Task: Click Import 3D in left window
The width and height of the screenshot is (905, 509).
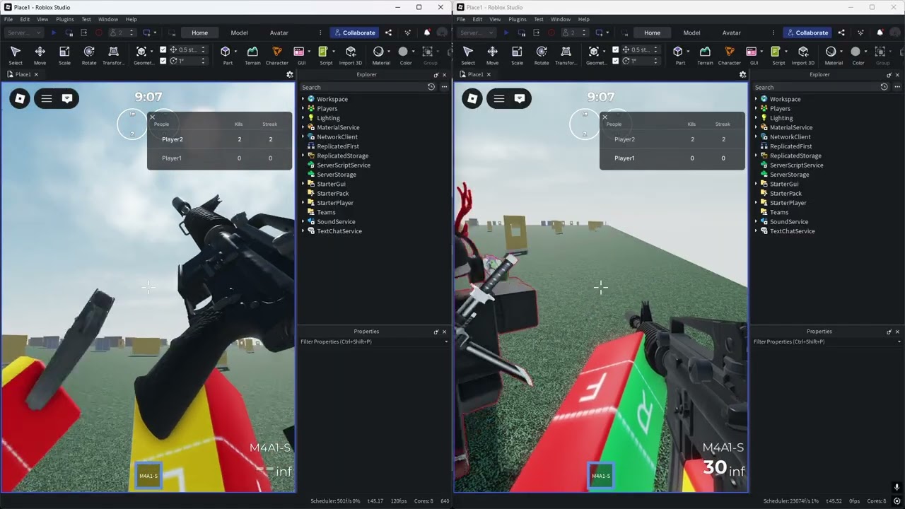Action: pyautogui.click(x=351, y=55)
